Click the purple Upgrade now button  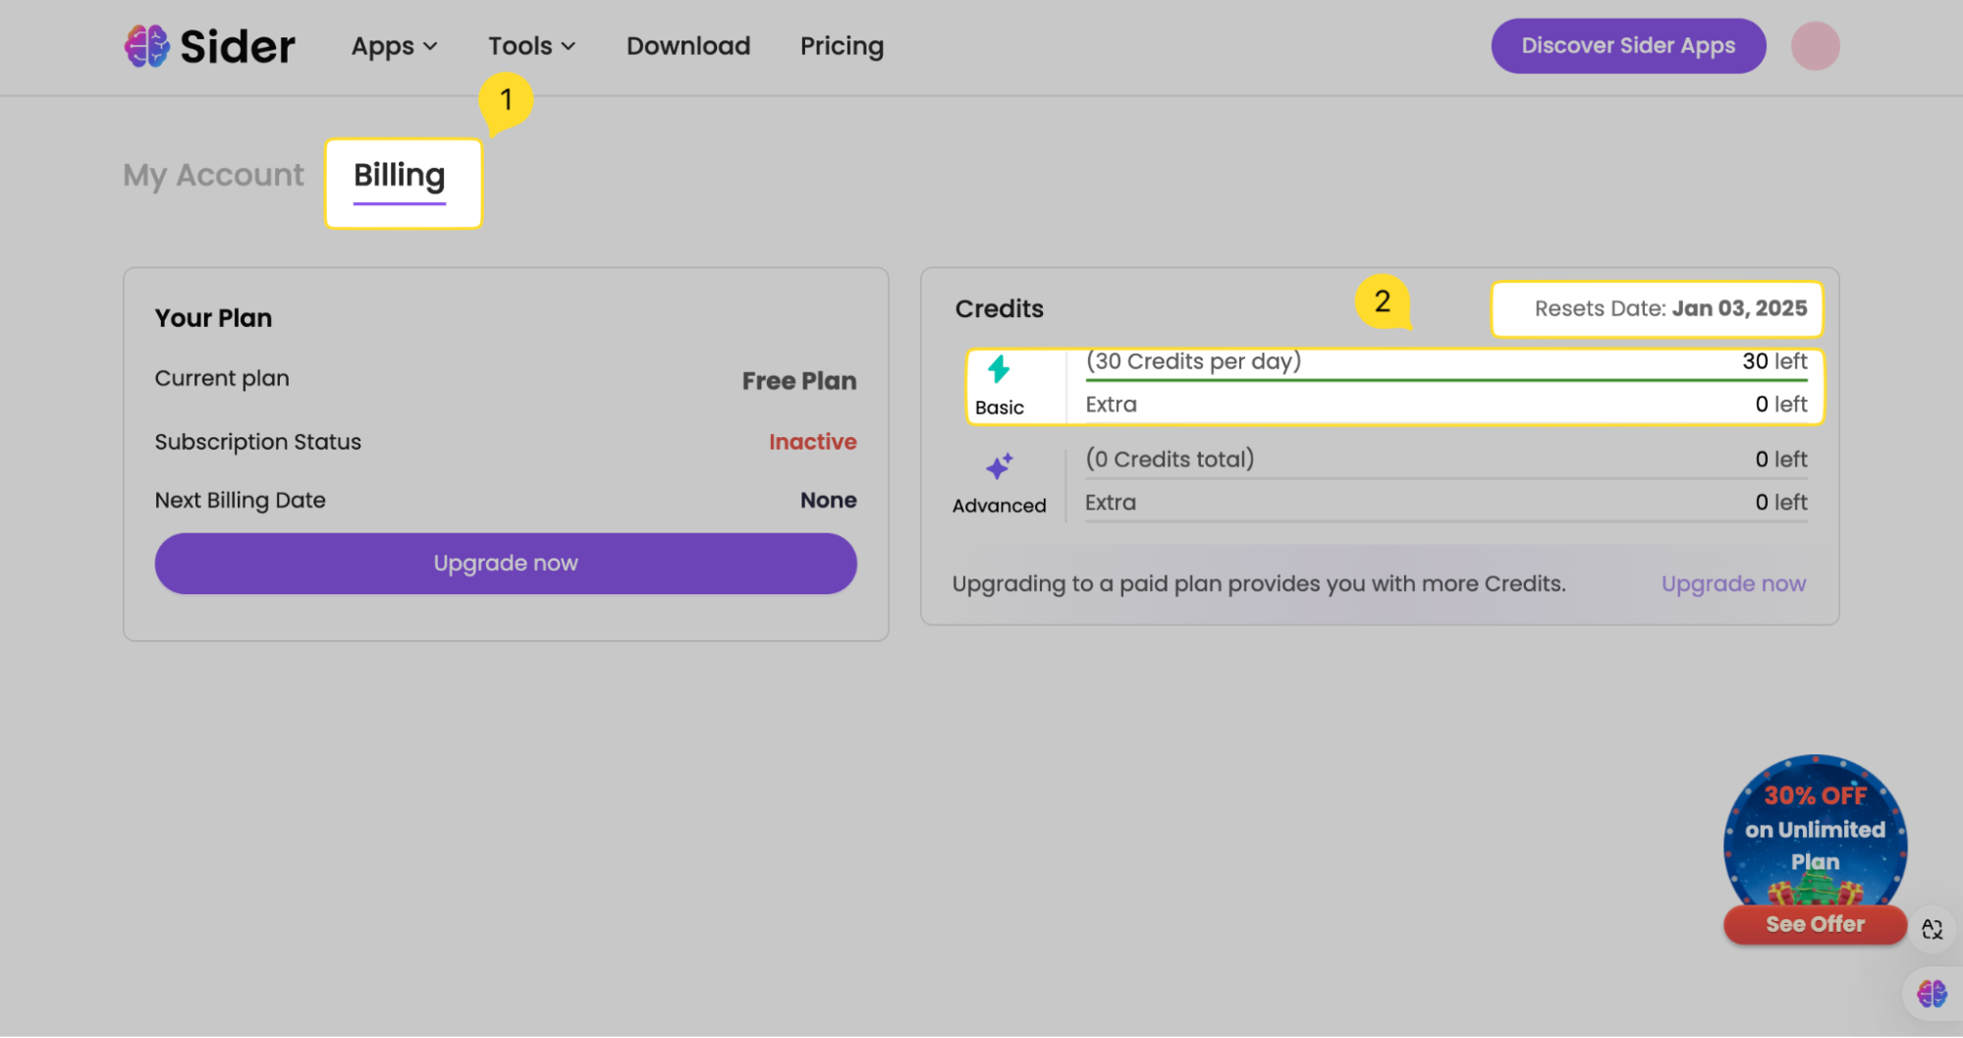506,564
